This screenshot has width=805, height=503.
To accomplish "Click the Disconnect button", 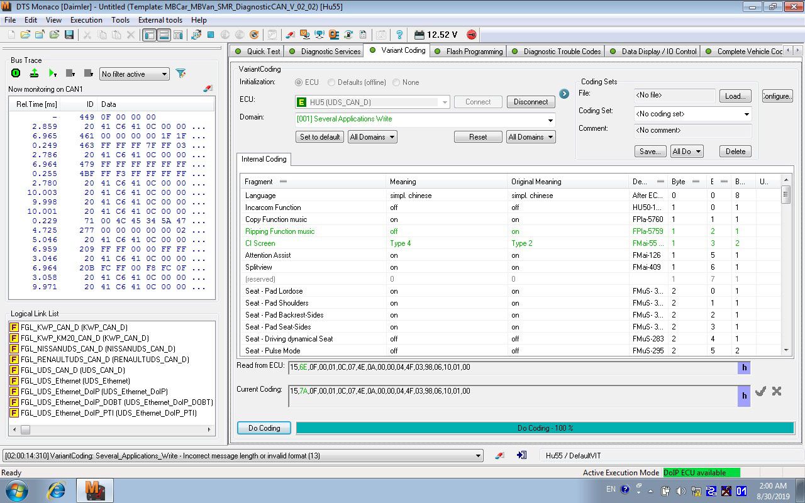I will click(x=531, y=102).
